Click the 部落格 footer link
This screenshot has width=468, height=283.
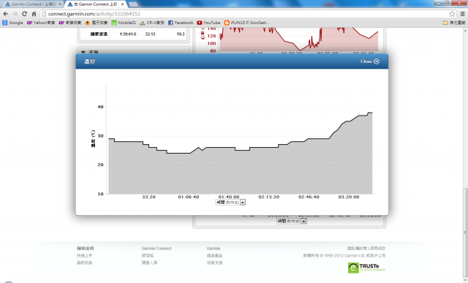[148, 255]
